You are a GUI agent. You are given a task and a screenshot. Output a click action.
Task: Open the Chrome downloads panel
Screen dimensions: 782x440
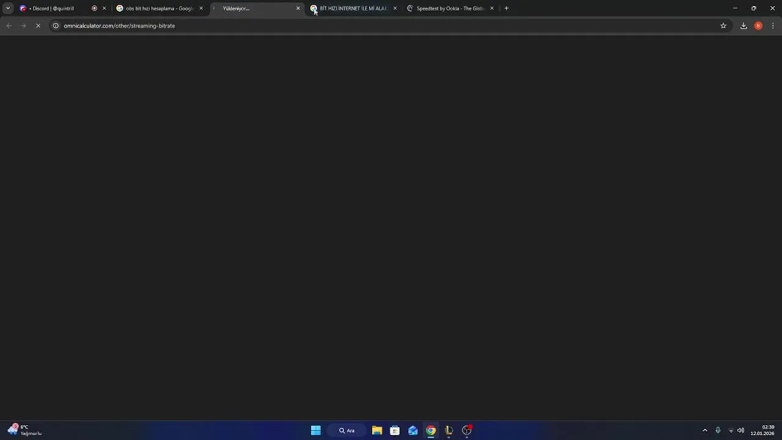[744, 26]
